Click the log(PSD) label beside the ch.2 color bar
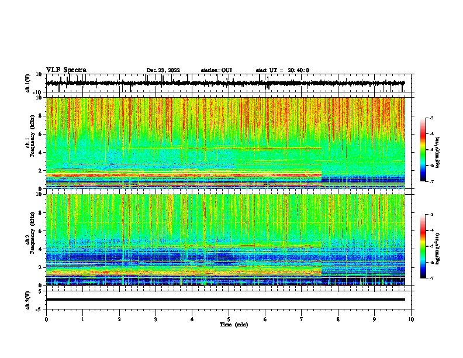 coord(437,249)
